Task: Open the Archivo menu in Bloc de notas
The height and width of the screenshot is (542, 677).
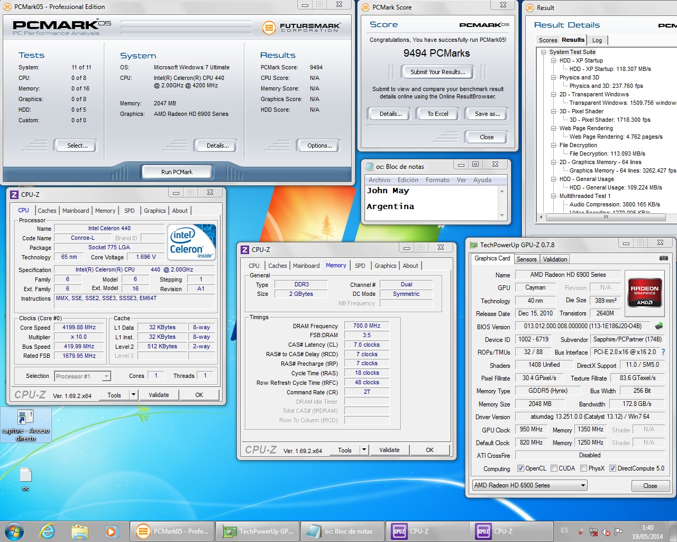Action: point(379,180)
